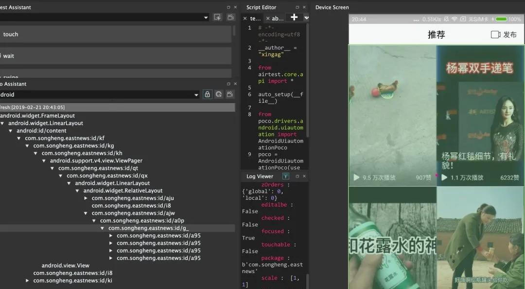Click the refresh icon in Poco Assistant toolbar
525x289 pixels.
[219, 95]
